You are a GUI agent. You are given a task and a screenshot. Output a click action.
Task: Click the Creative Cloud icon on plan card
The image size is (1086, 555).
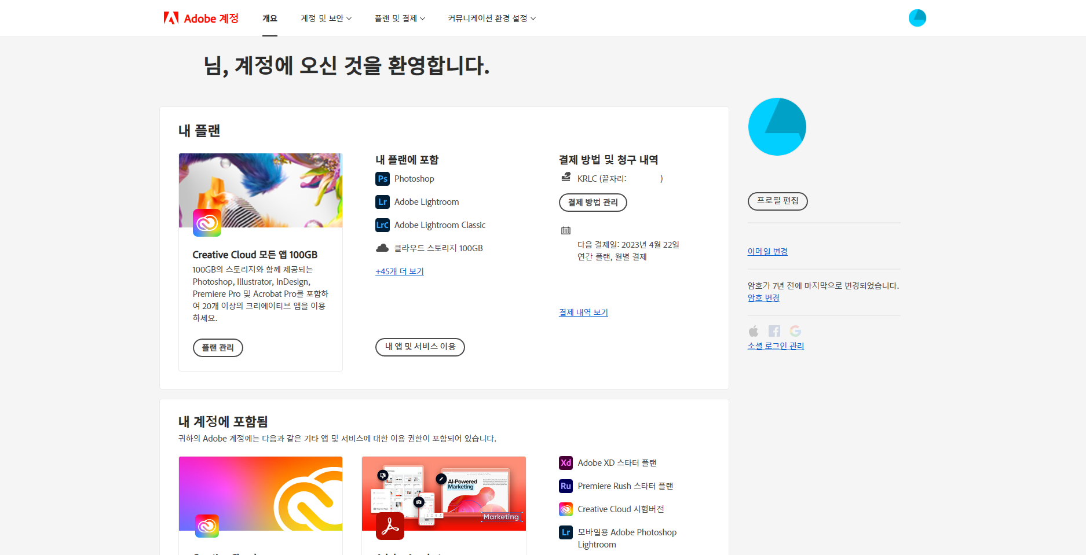pos(207,223)
